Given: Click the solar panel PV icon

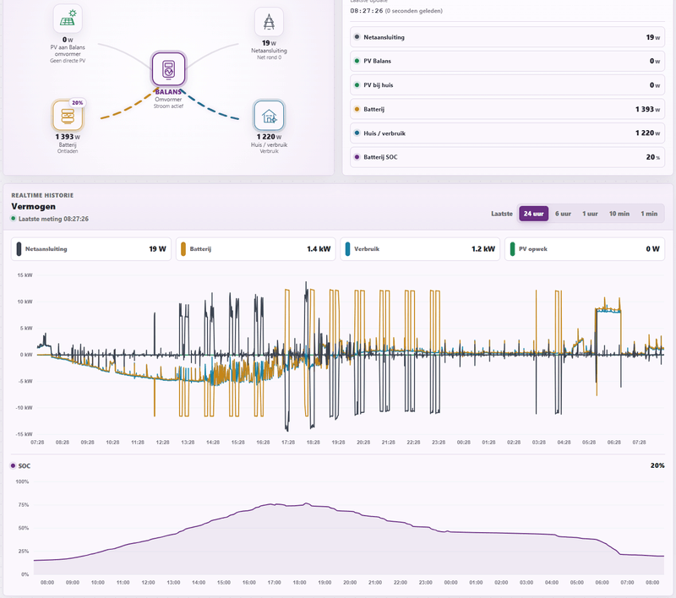Looking at the screenshot, I should click(x=68, y=19).
